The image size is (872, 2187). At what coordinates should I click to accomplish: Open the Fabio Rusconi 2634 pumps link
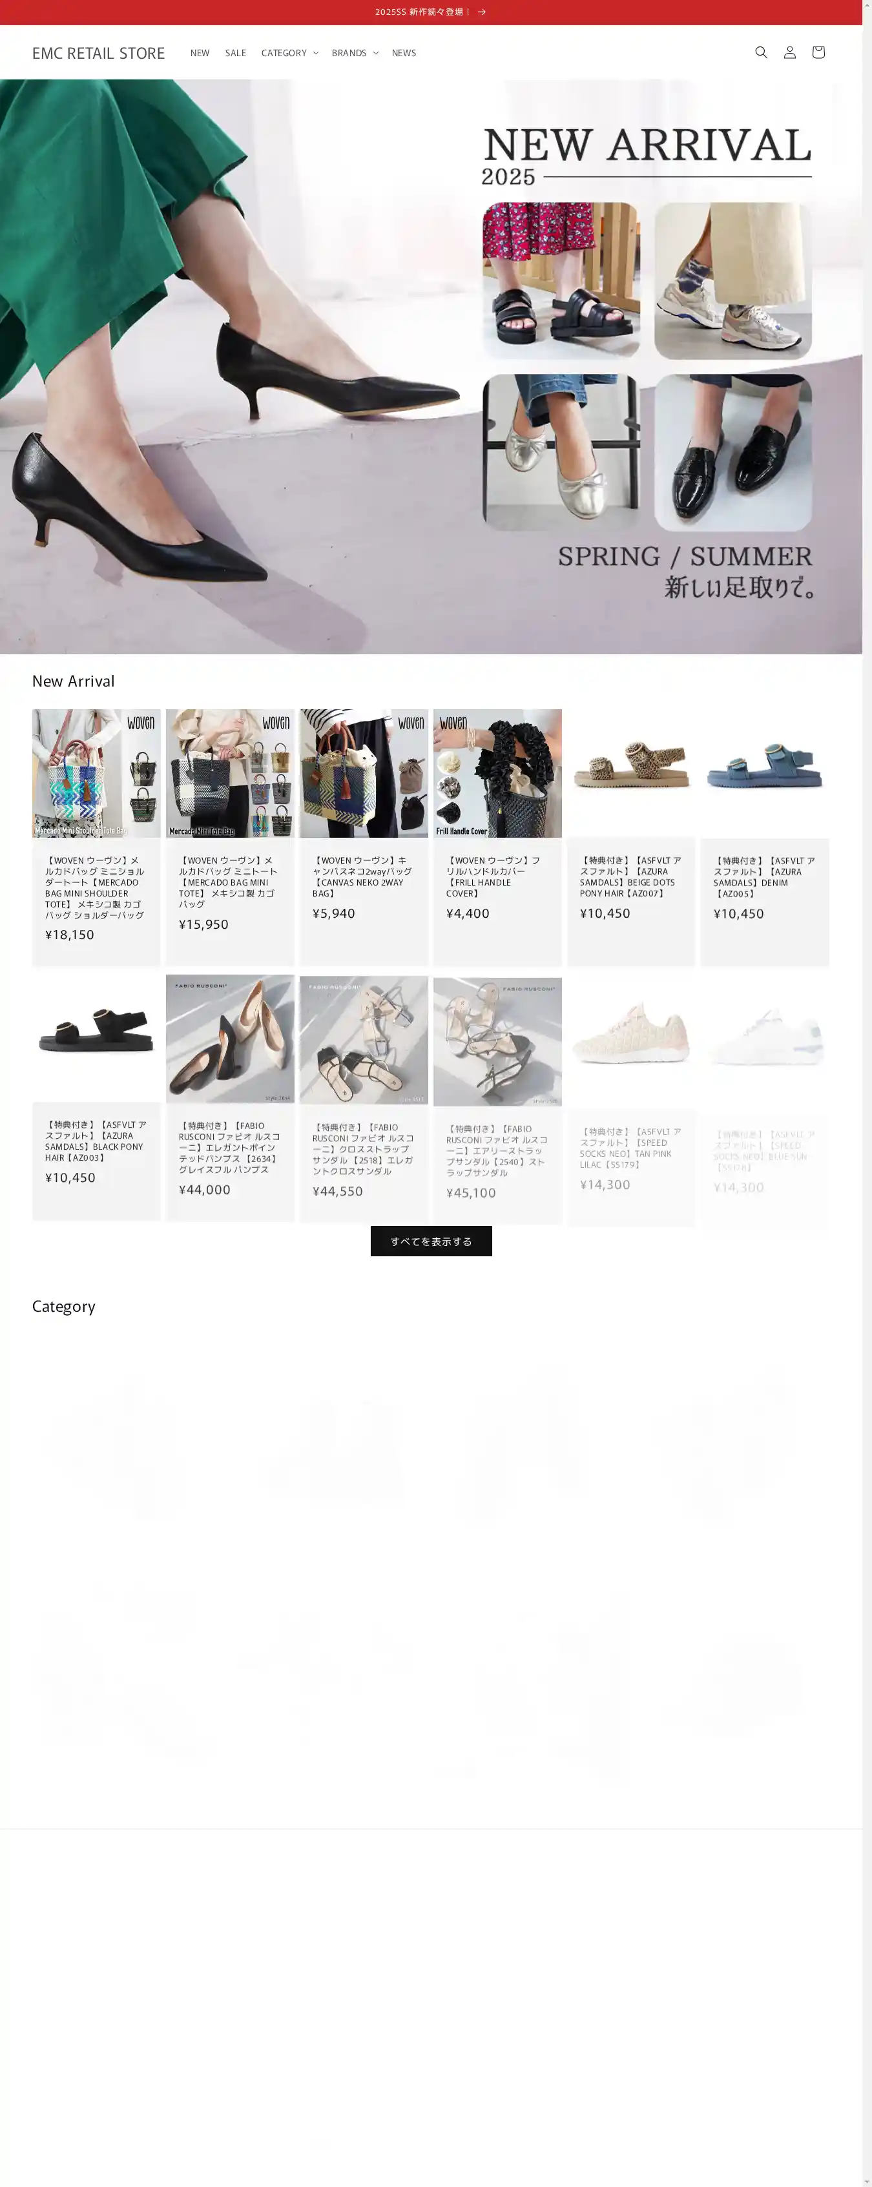pos(230,1147)
